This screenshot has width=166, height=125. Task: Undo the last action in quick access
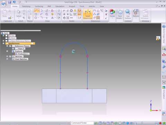pos(14,2)
